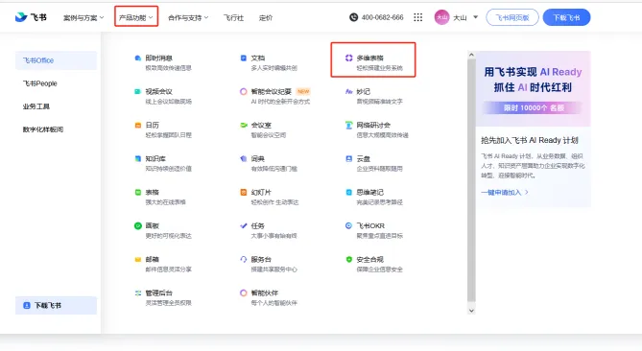The width and height of the screenshot is (642, 351).
Task: Click the 大山 username text
Action: tap(460, 17)
